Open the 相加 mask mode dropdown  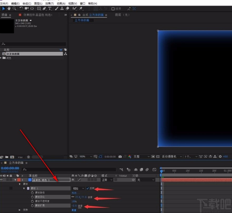point(78,188)
